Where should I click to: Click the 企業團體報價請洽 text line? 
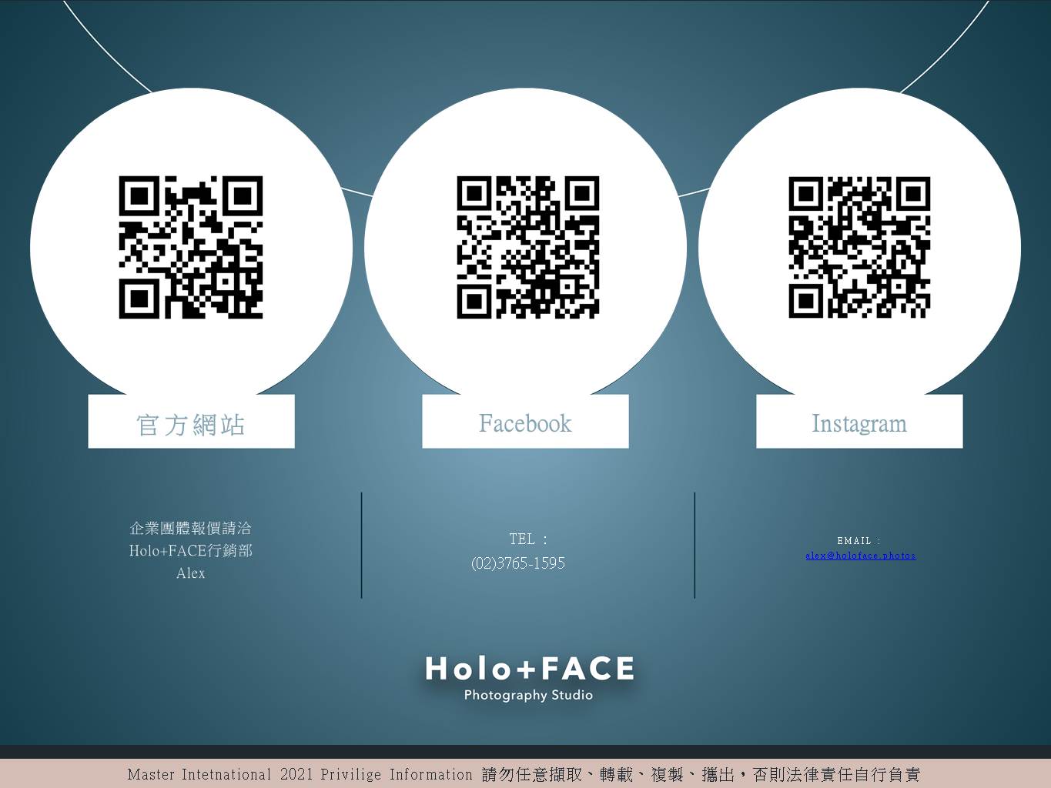[x=191, y=529]
